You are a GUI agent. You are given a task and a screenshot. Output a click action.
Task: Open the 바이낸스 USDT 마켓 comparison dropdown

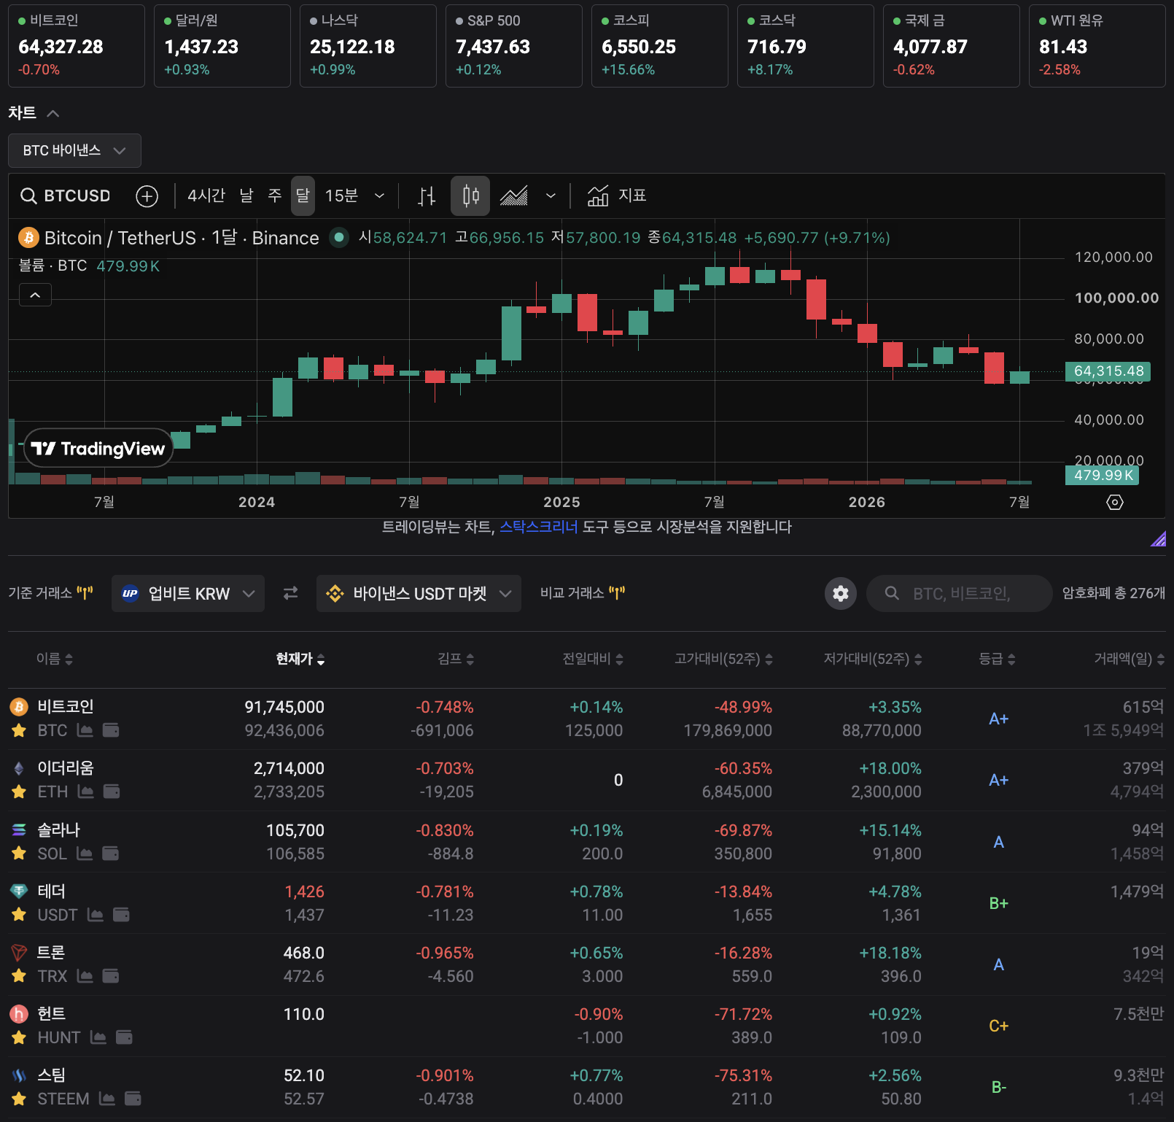pyautogui.click(x=419, y=593)
